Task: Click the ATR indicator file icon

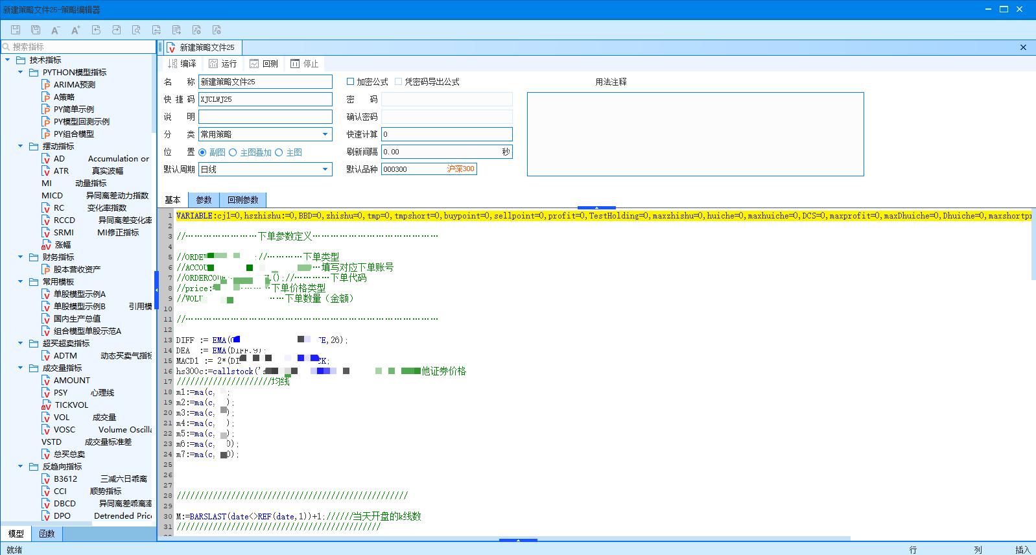Action: pos(46,171)
